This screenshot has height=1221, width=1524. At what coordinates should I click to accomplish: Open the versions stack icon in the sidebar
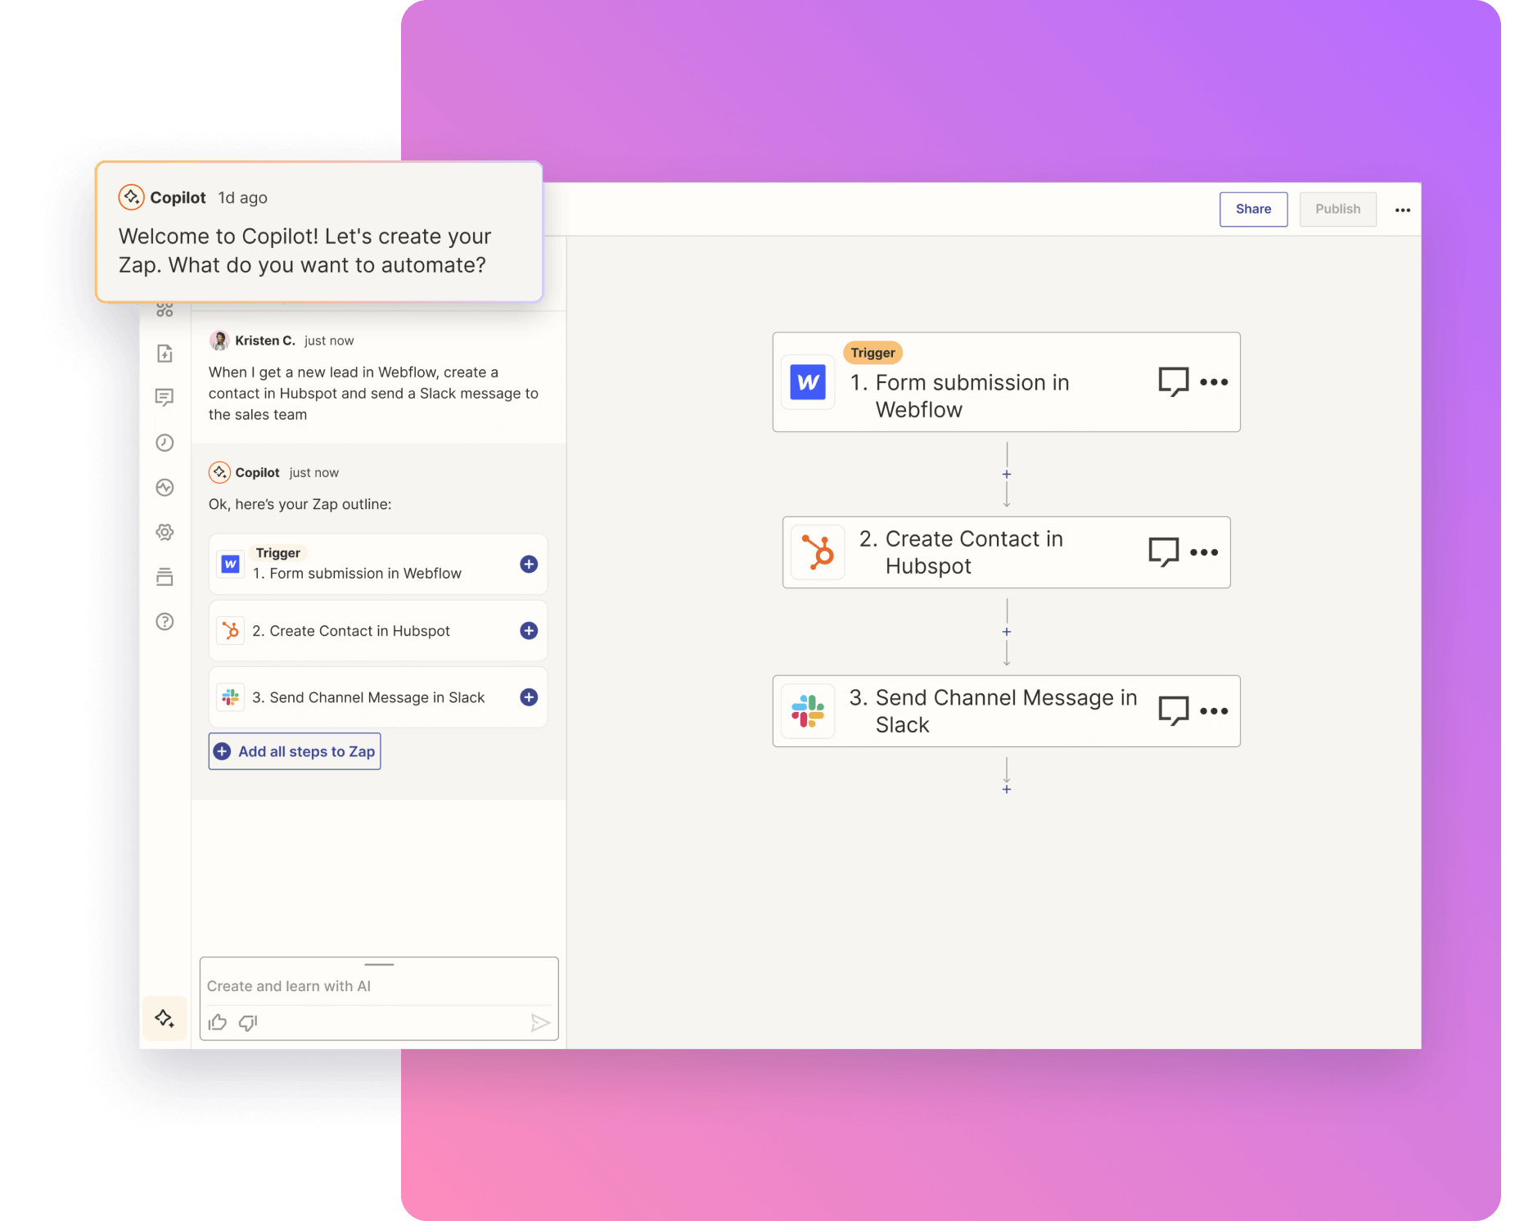[x=165, y=577]
